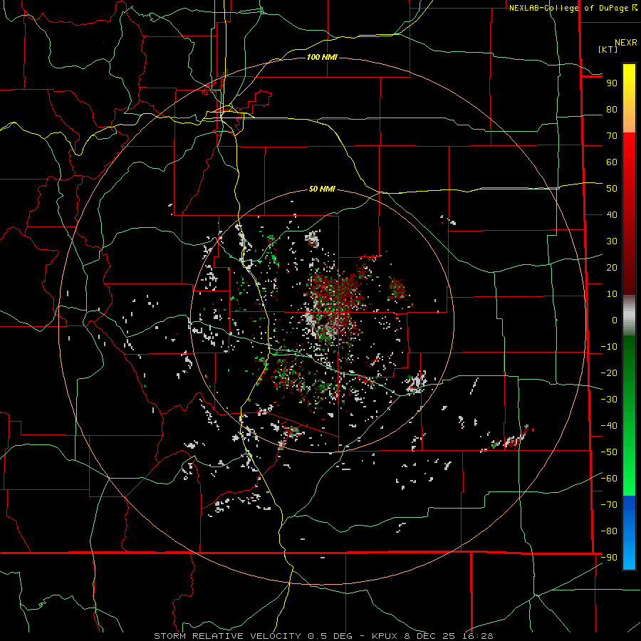Click the 60 value on the velocity scale
The image size is (641, 641).
pyautogui.click(x=612, y=162)
